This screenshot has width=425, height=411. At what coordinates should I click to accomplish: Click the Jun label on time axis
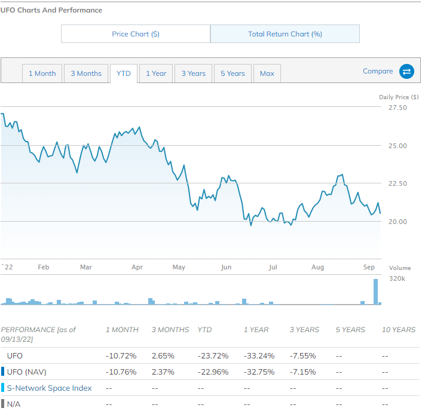pos(226,267)
